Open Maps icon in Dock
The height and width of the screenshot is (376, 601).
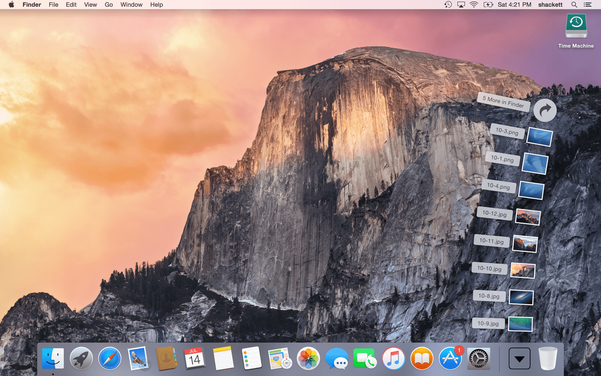coord(280,358)
